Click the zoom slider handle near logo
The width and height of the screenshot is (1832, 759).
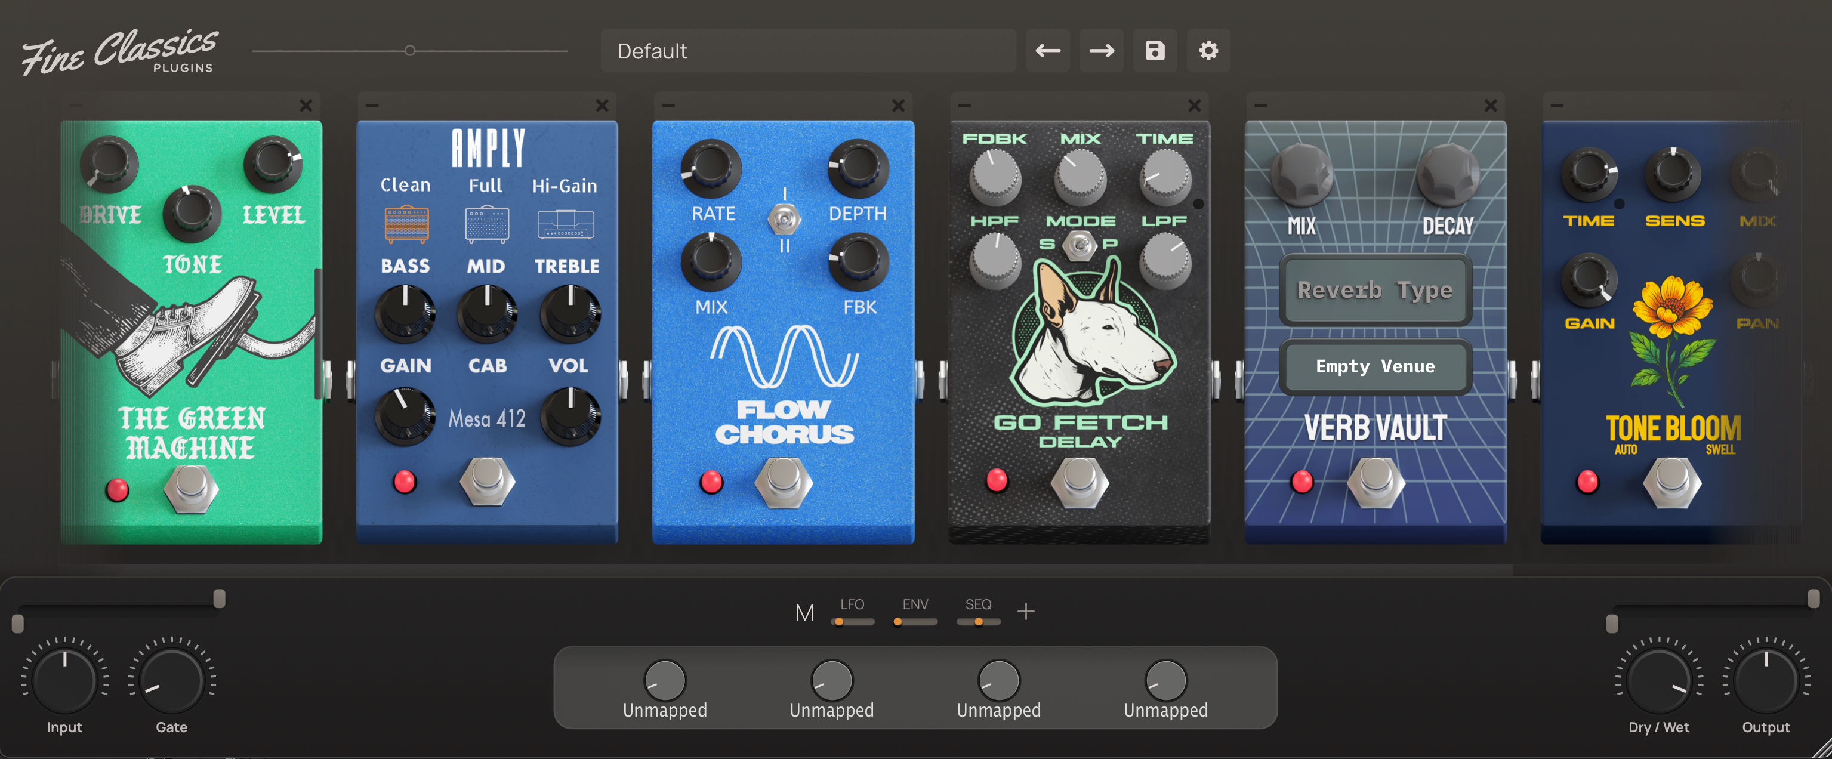(409, 51)
